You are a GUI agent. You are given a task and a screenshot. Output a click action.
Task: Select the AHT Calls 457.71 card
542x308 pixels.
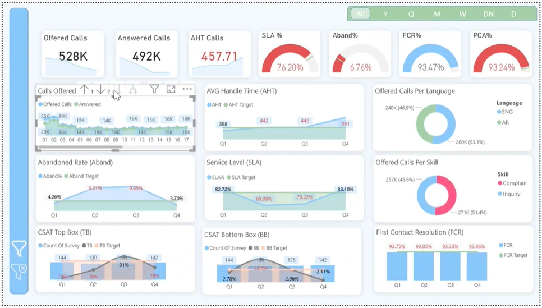(219, 54)
